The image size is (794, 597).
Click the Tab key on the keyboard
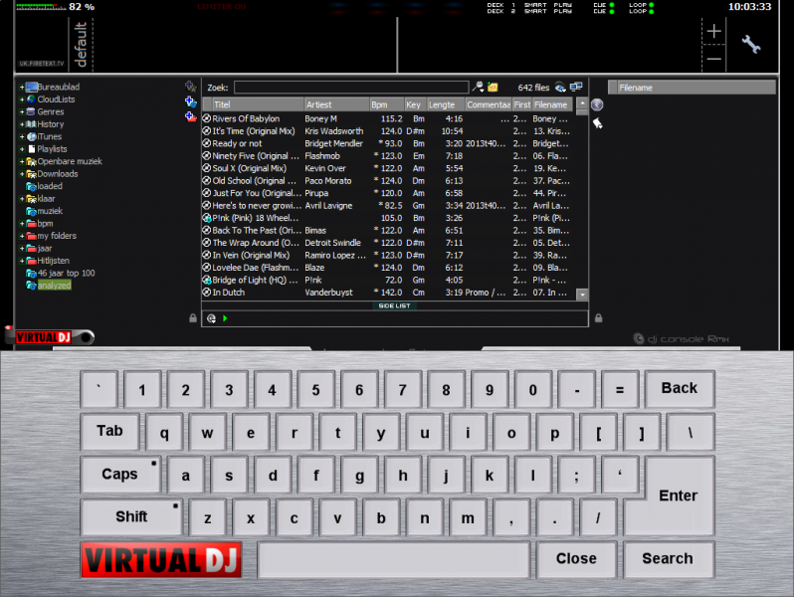(109, 432)
